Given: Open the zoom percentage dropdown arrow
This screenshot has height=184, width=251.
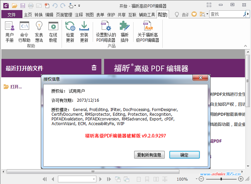Looking at the screenshot, I should pos(196,179).
